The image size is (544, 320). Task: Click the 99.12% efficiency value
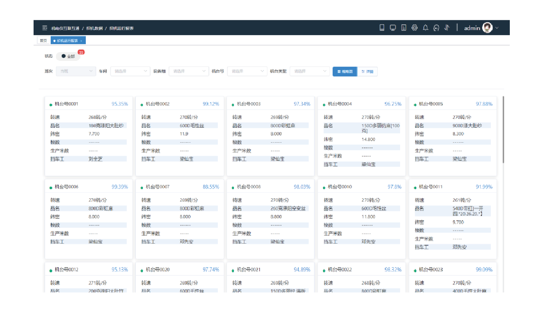[211, 104]
